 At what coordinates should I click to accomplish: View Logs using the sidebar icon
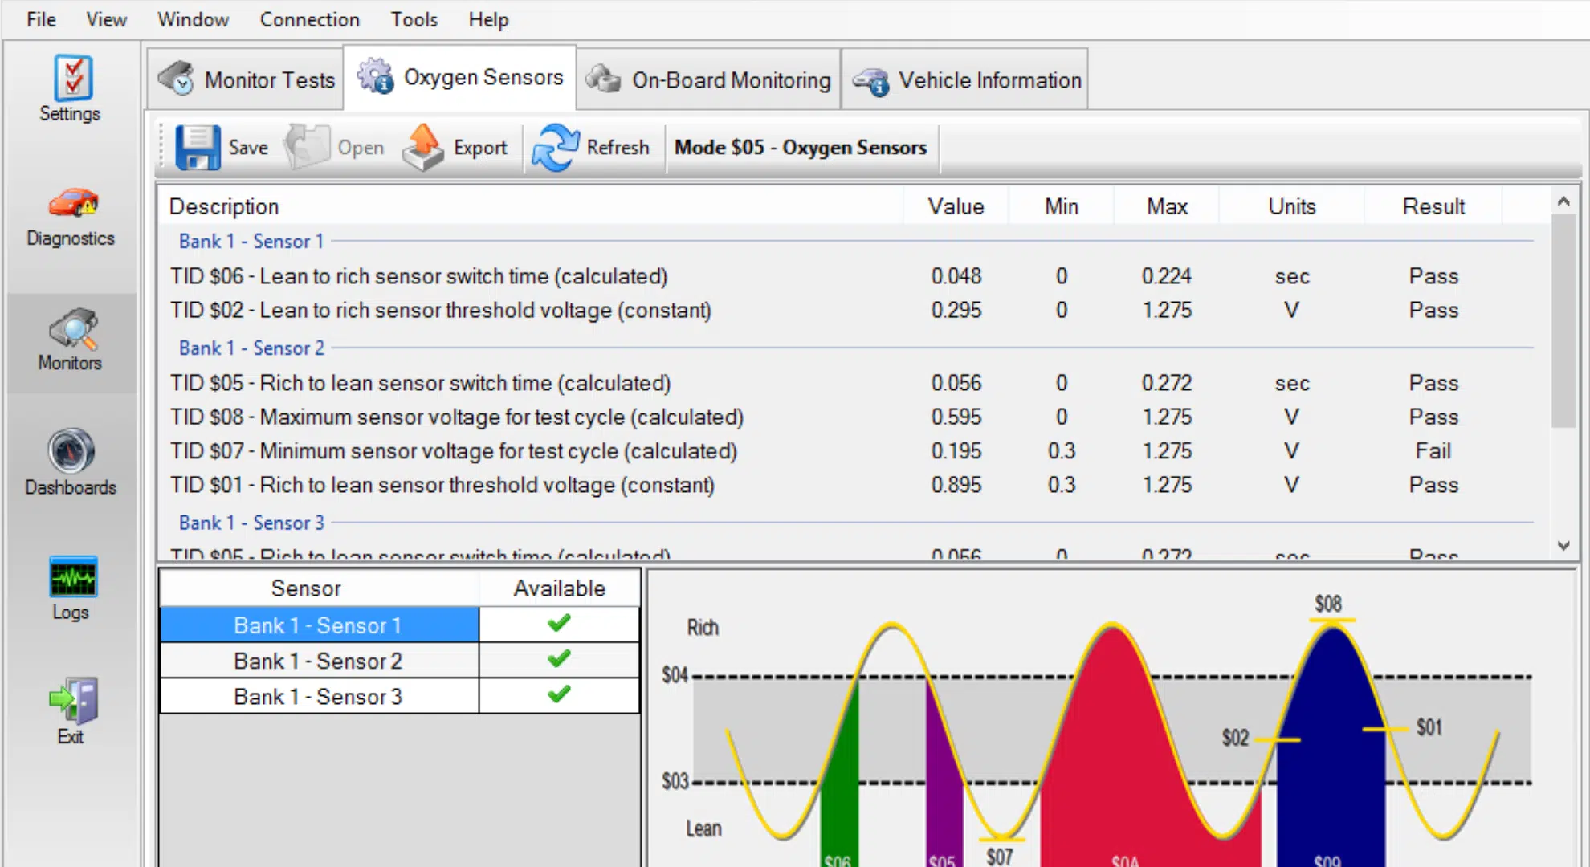(71, 584)
